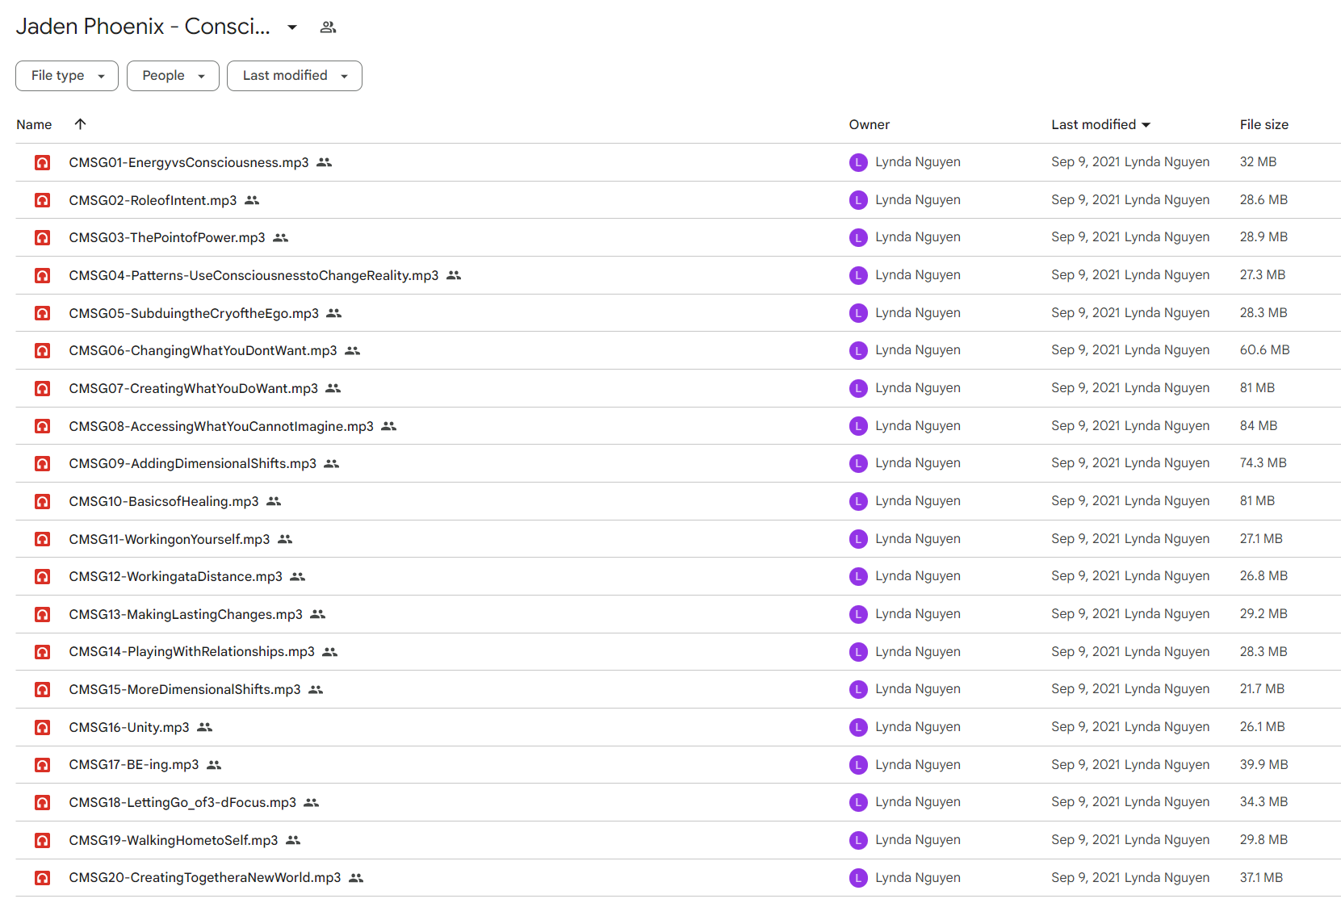Click shared icon after CMSG01-EnergyvsConsciousness.mp3
The image size is (1341, 903).
tap(325, 162)
